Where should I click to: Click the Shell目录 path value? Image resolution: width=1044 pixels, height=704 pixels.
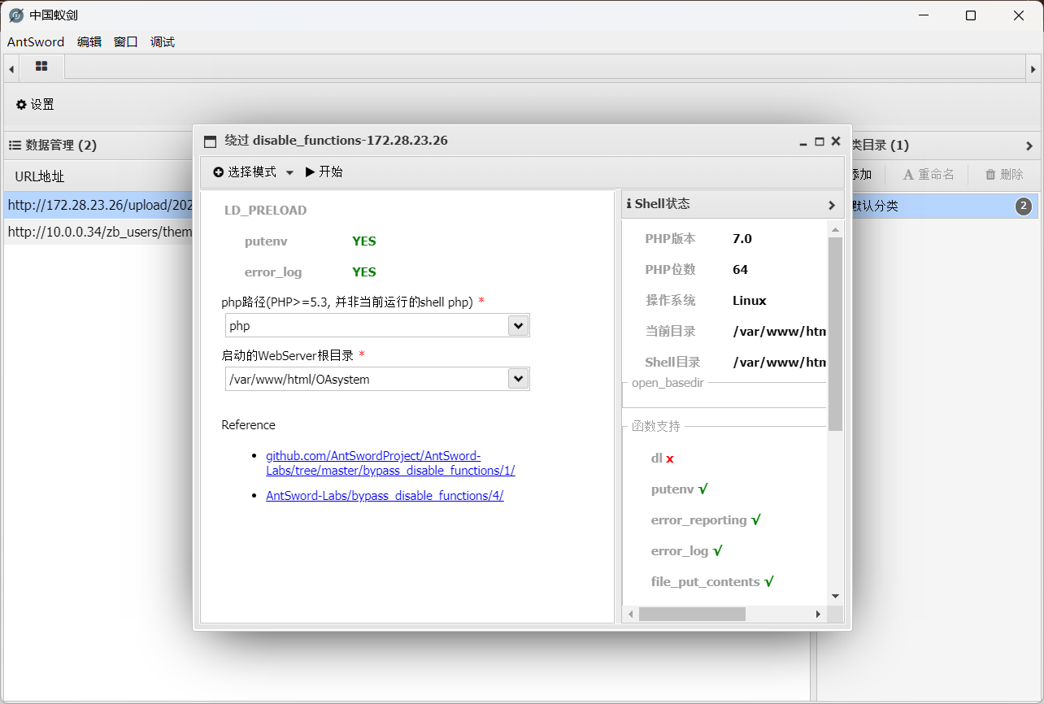(779, 363)
